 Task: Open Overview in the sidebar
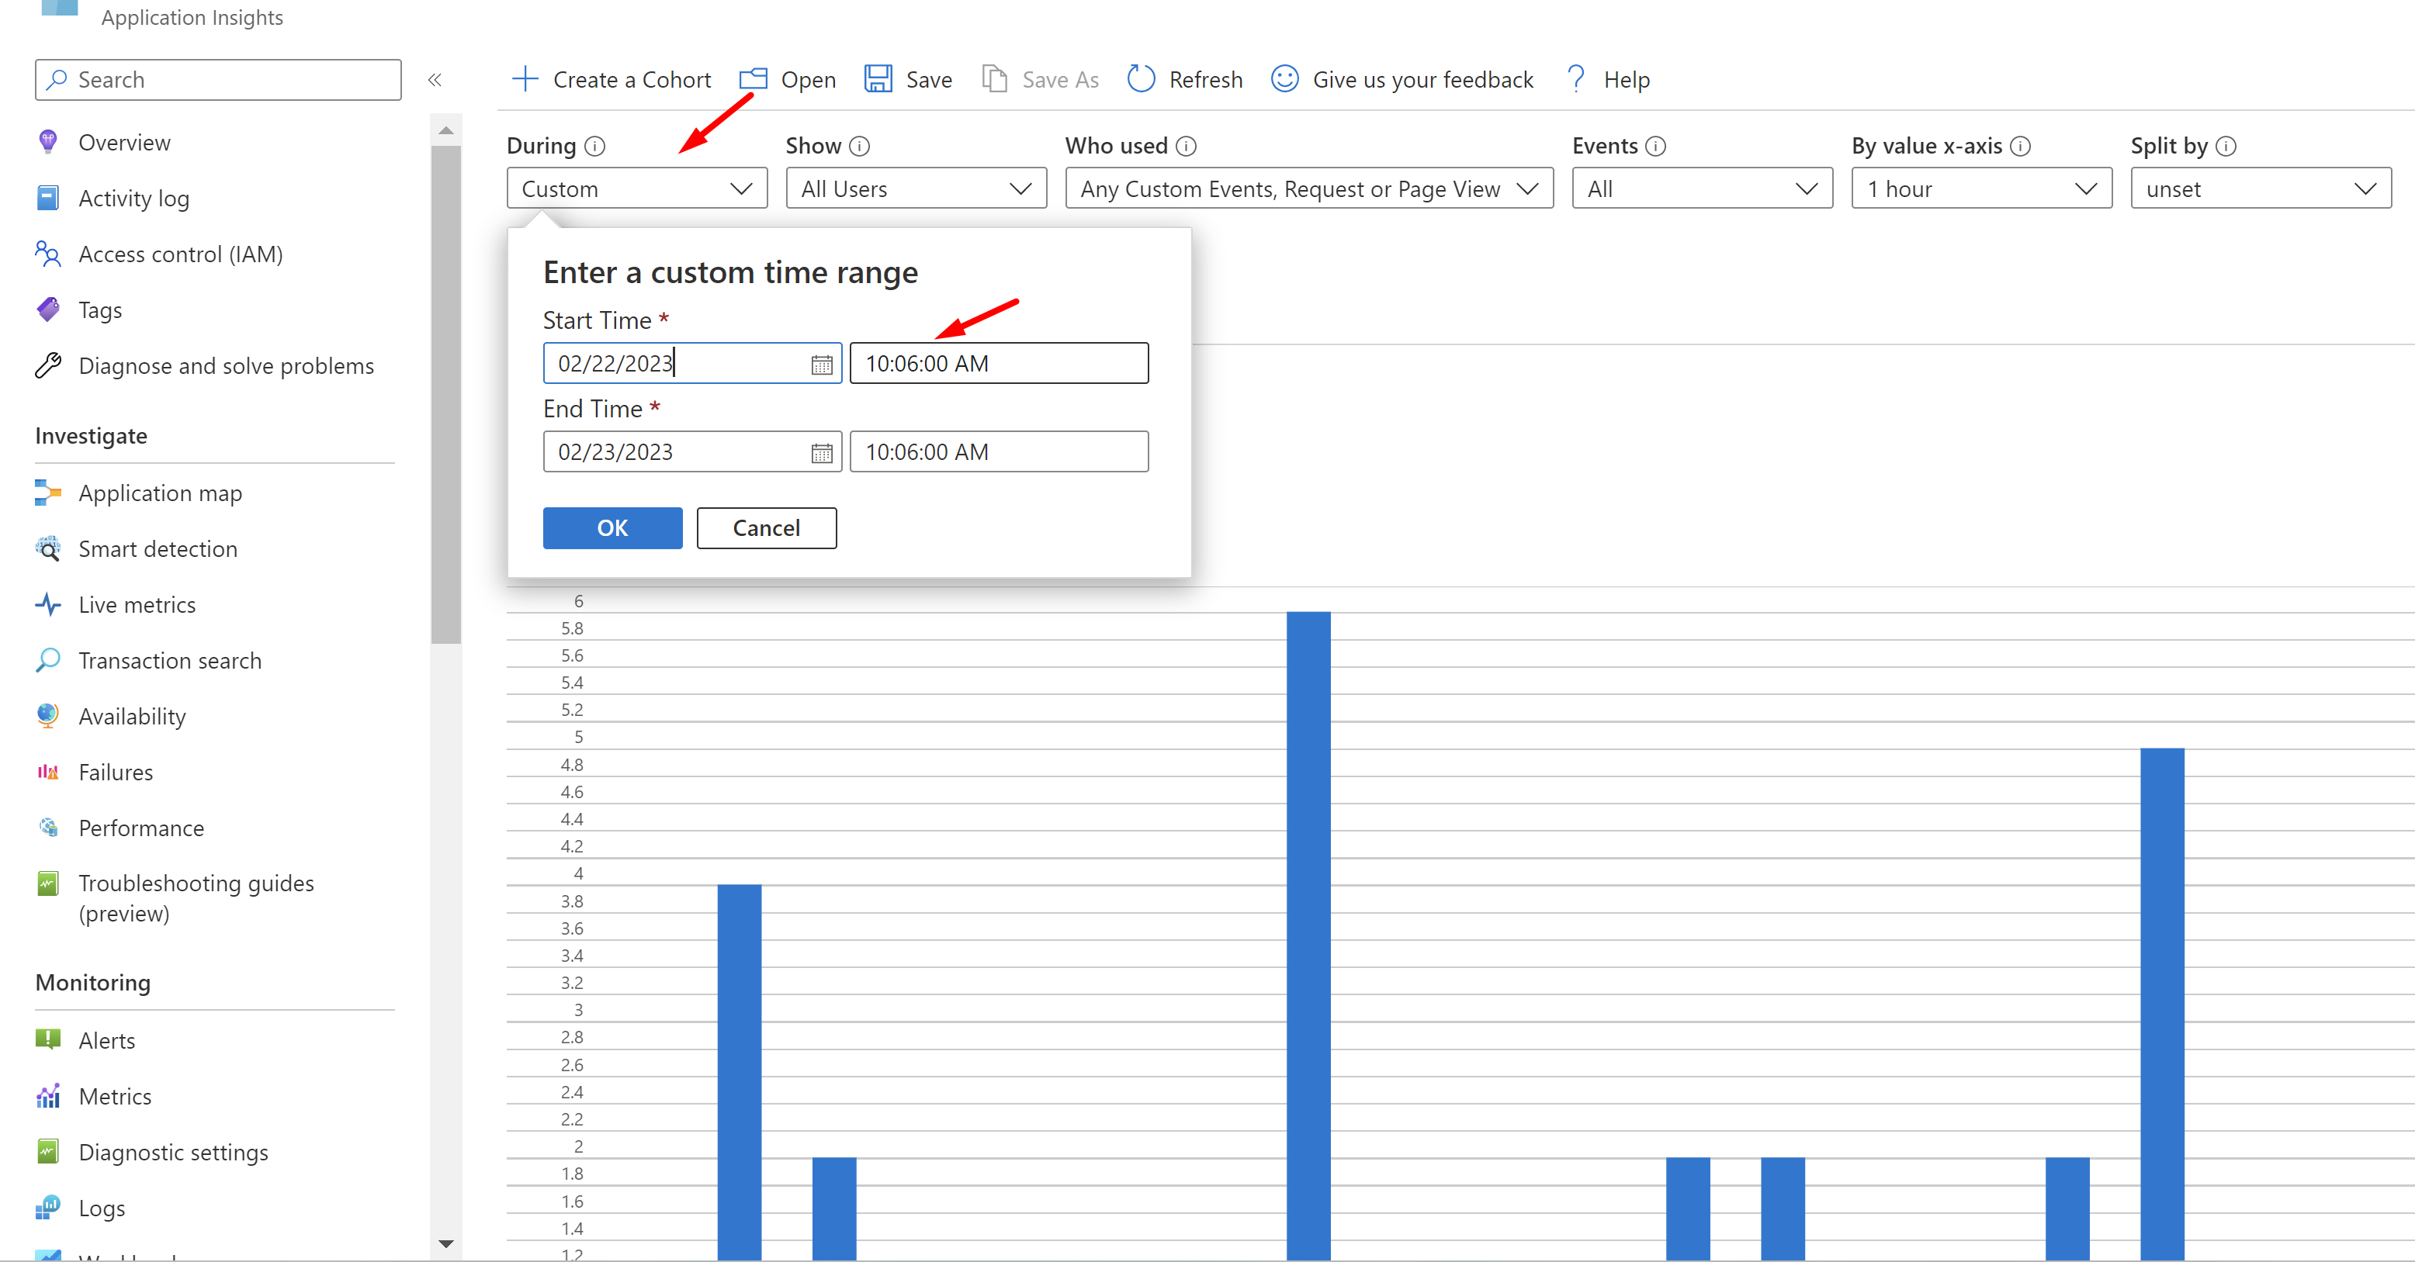(123, 143)
